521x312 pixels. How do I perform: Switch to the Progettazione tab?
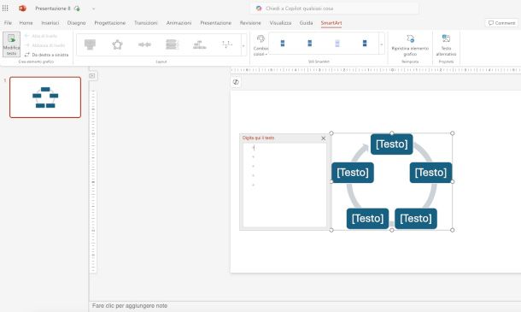(110, 23)
